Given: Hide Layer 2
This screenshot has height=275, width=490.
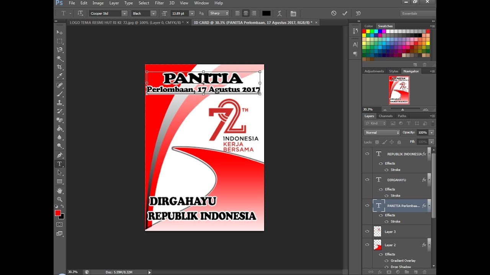Looking at the screenshot, I should (x=367, y=245).
